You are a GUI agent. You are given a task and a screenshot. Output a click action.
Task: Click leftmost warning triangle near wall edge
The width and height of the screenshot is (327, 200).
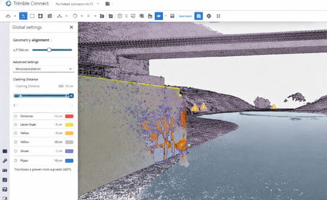point(195,108)
